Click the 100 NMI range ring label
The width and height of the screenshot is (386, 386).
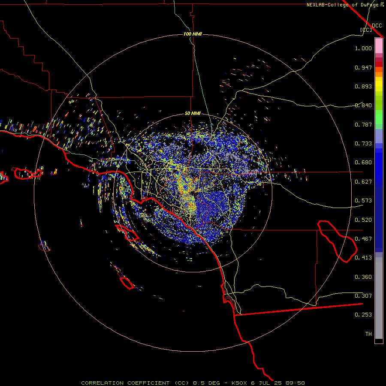pyautogui.click(x=193, y=34)
